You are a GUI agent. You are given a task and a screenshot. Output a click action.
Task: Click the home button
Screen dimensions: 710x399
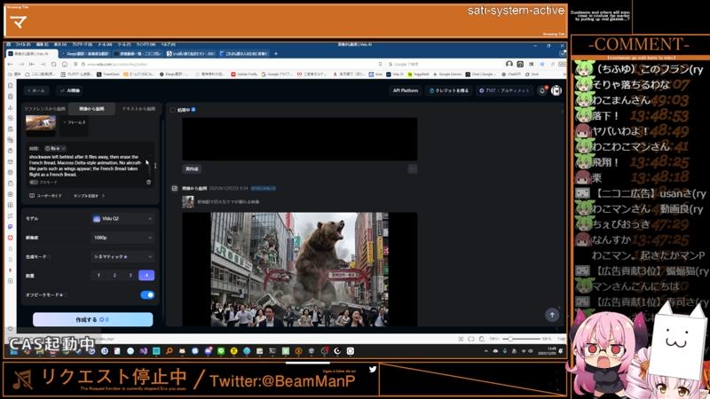[x=36, y=90]
